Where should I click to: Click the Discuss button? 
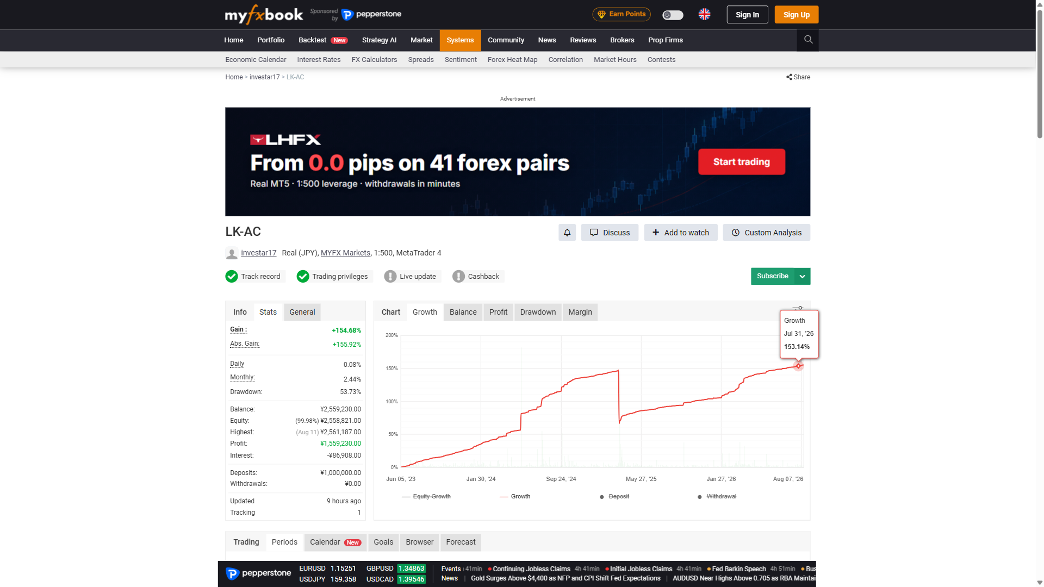[x=610, y=233]
